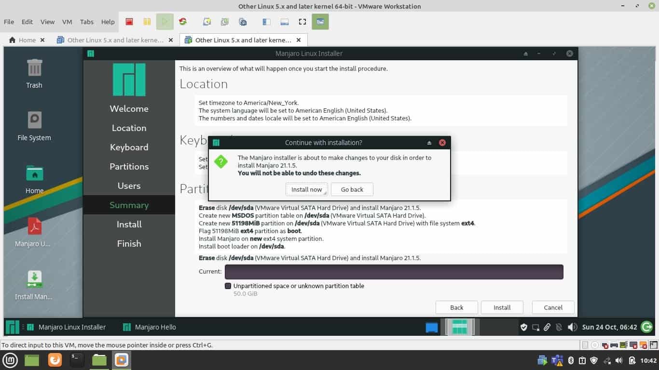Cancel the Manjaro installation

(553, 307)
